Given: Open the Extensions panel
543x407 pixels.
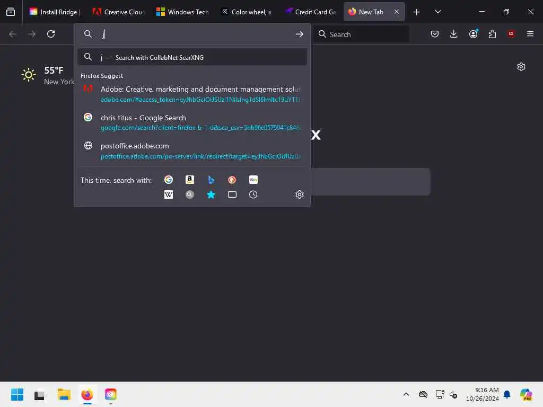Looking at the screenshot, I should click(x=492, y=34).
